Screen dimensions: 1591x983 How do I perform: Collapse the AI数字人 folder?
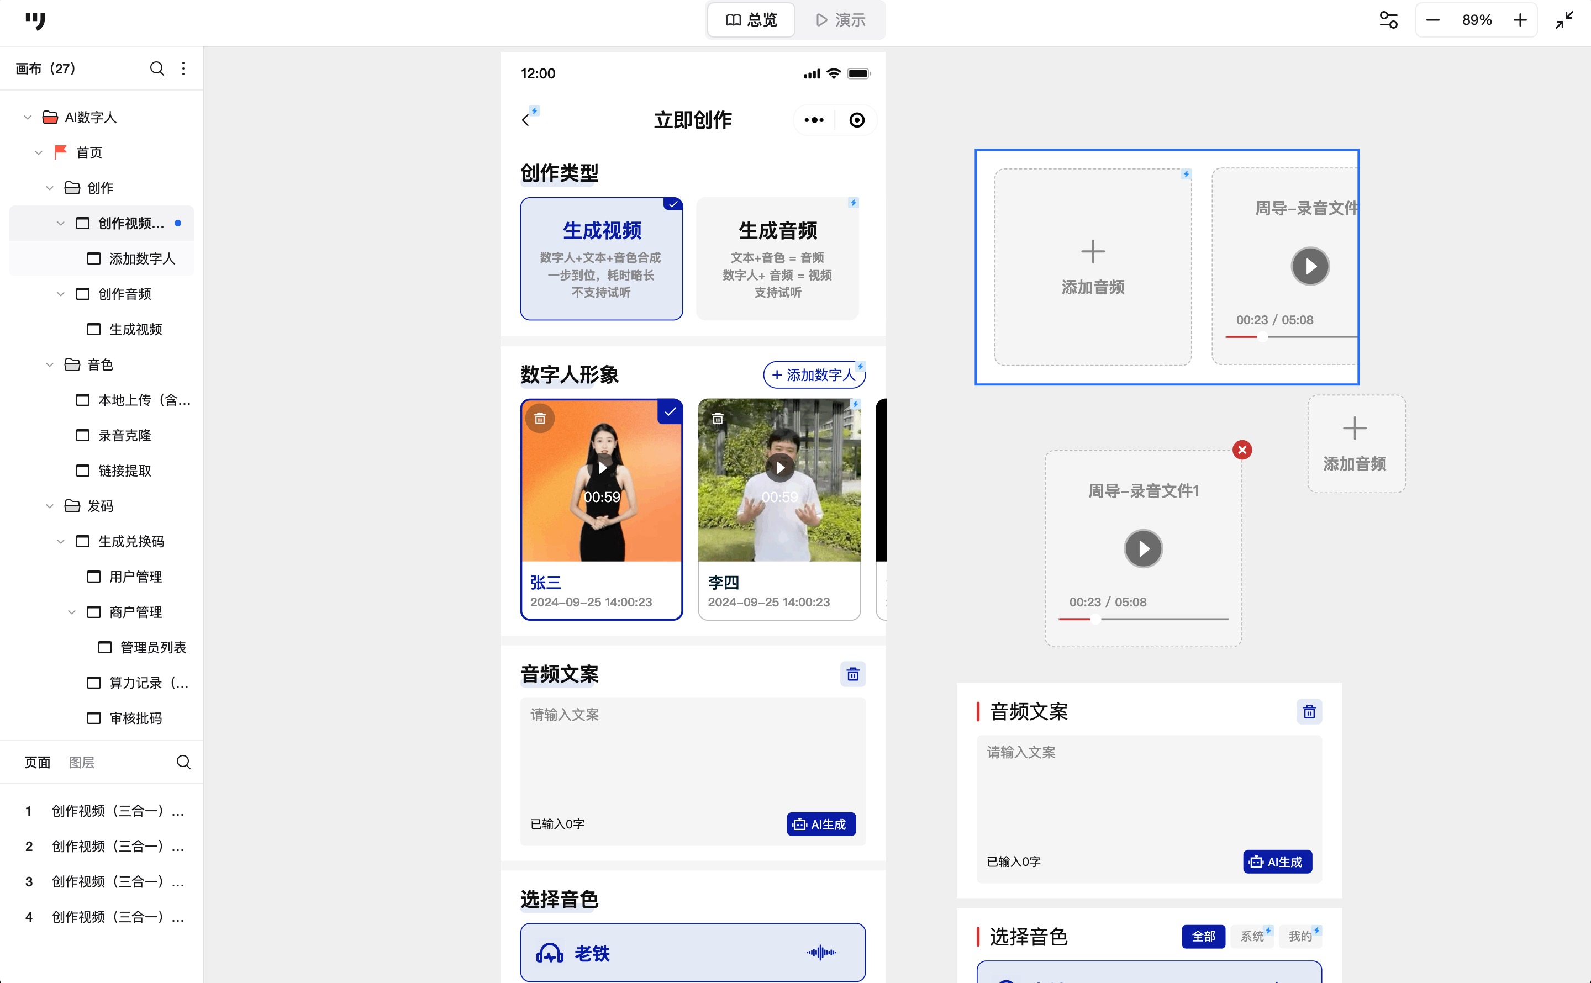27,118
